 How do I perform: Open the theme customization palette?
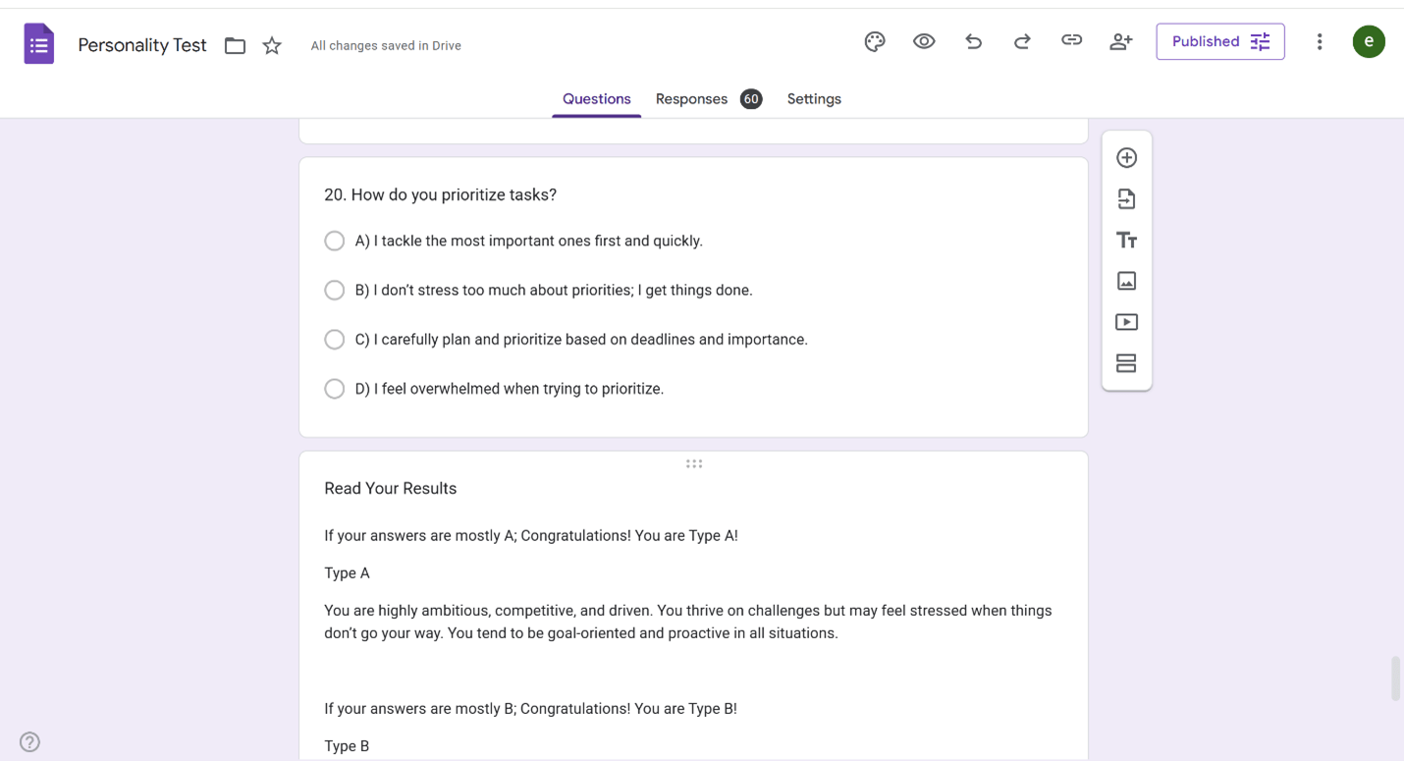coord(875,41)
